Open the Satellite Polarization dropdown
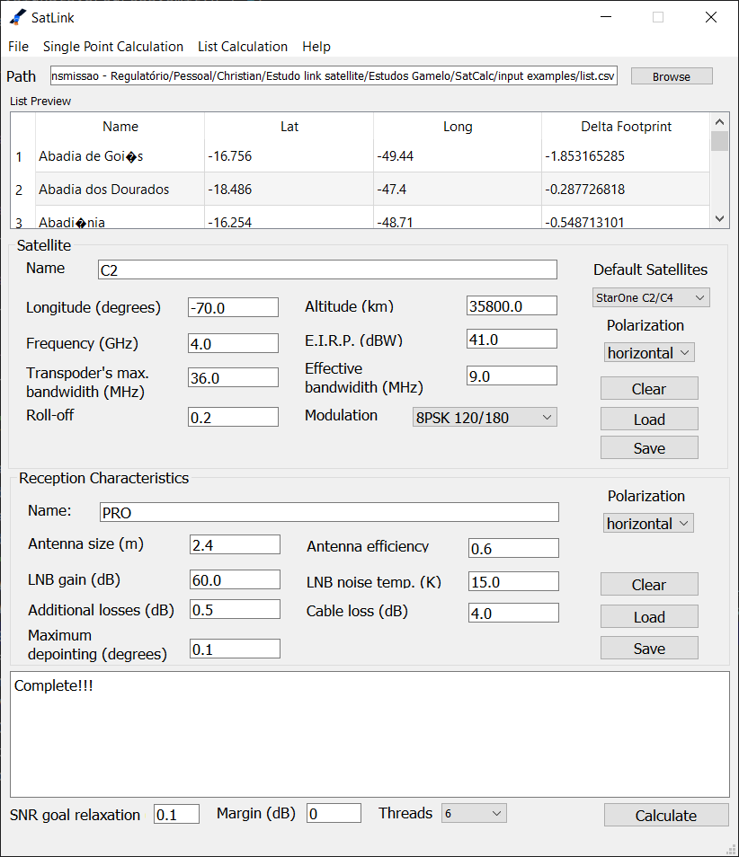Viewport: 739px width, 857px height. tap(649, 353)
